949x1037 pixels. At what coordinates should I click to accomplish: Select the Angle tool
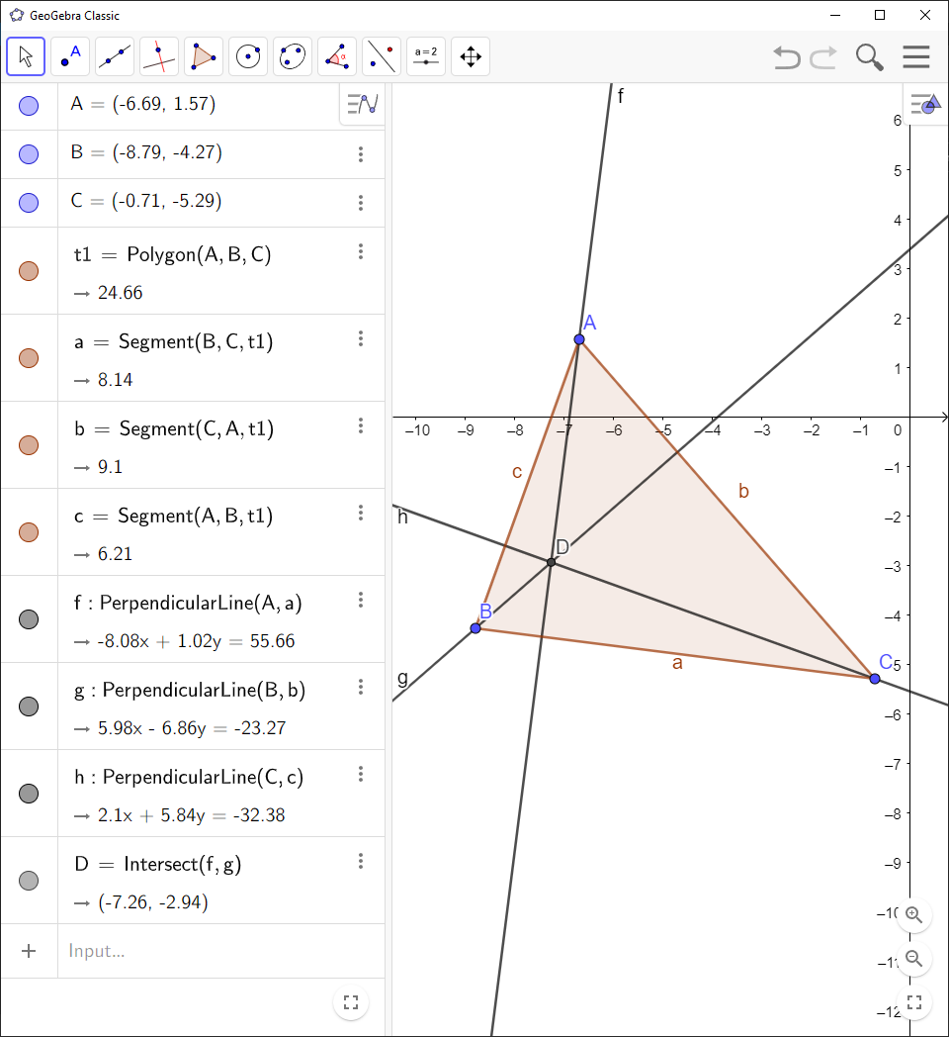337,56
